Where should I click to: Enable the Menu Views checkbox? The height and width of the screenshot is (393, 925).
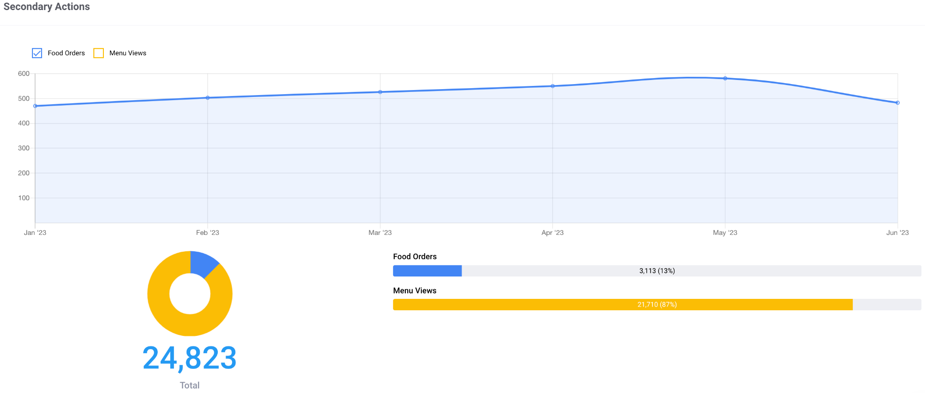[x=98, y=53]
